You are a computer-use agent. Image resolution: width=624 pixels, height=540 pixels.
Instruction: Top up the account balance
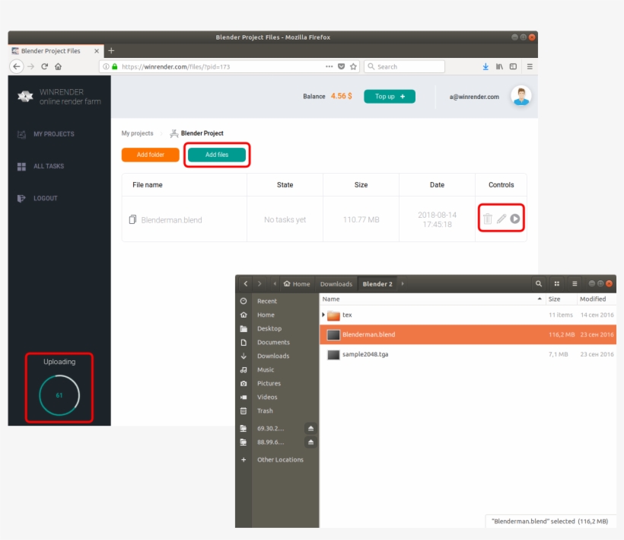click(x=390, y=97)
